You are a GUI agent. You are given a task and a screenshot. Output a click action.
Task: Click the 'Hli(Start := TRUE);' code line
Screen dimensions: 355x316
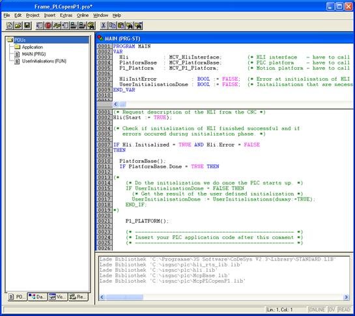(143, 117)
